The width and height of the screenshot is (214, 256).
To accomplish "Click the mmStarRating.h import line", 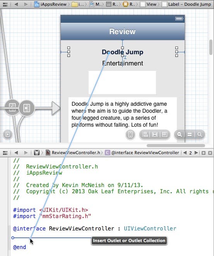I will pyautogui.click(x=52, y=216).
